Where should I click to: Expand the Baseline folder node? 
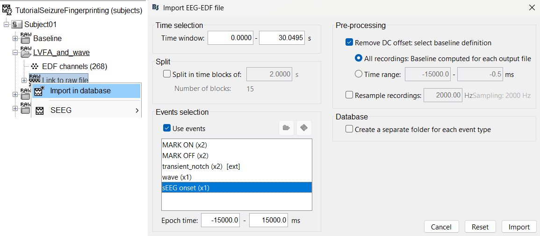(x=15, y=38)
